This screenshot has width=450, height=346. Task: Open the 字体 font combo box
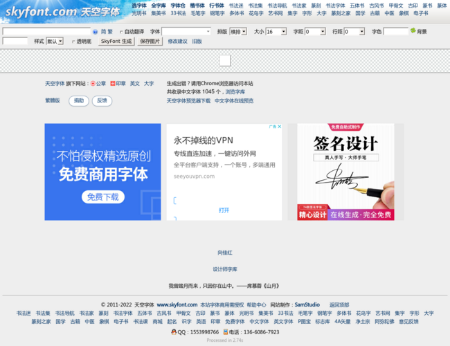pos(186,31)
